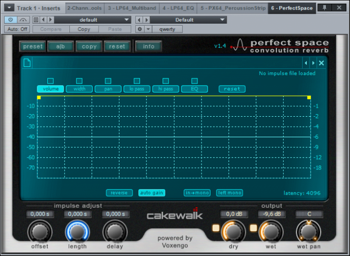Viewport: 350px width, 256px height.
Task: Click the top 'reset' button
Action: click(117, 46)
